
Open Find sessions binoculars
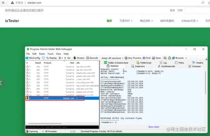point(147,58)
